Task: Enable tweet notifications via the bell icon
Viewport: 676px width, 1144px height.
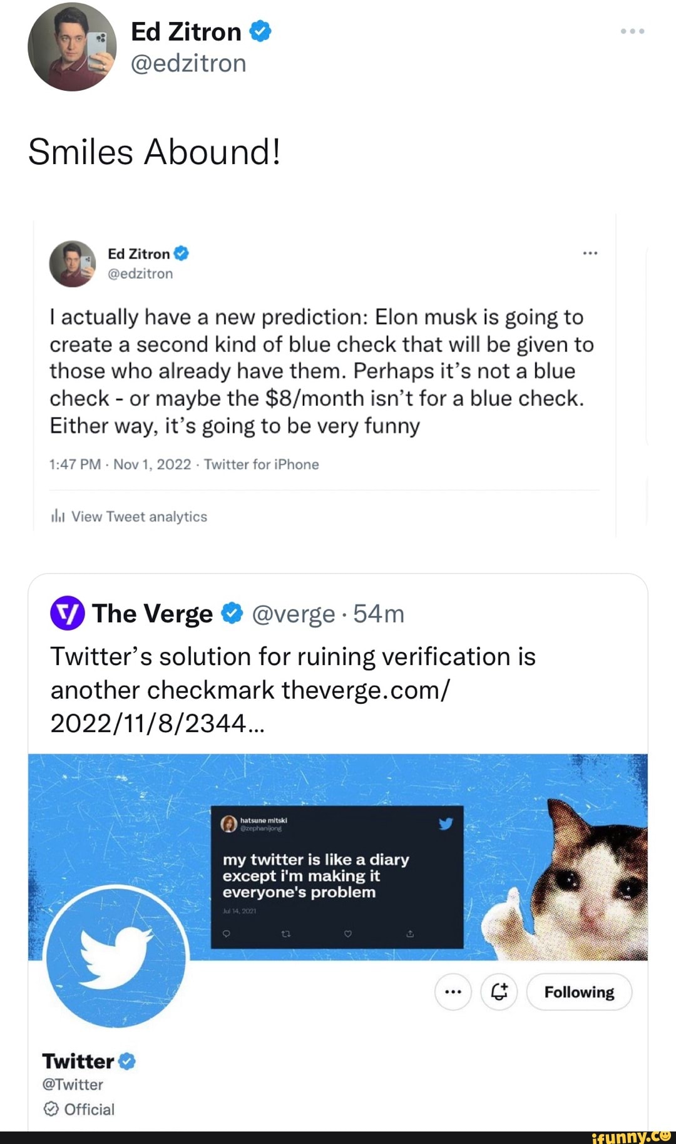Action: click(499, 991)
